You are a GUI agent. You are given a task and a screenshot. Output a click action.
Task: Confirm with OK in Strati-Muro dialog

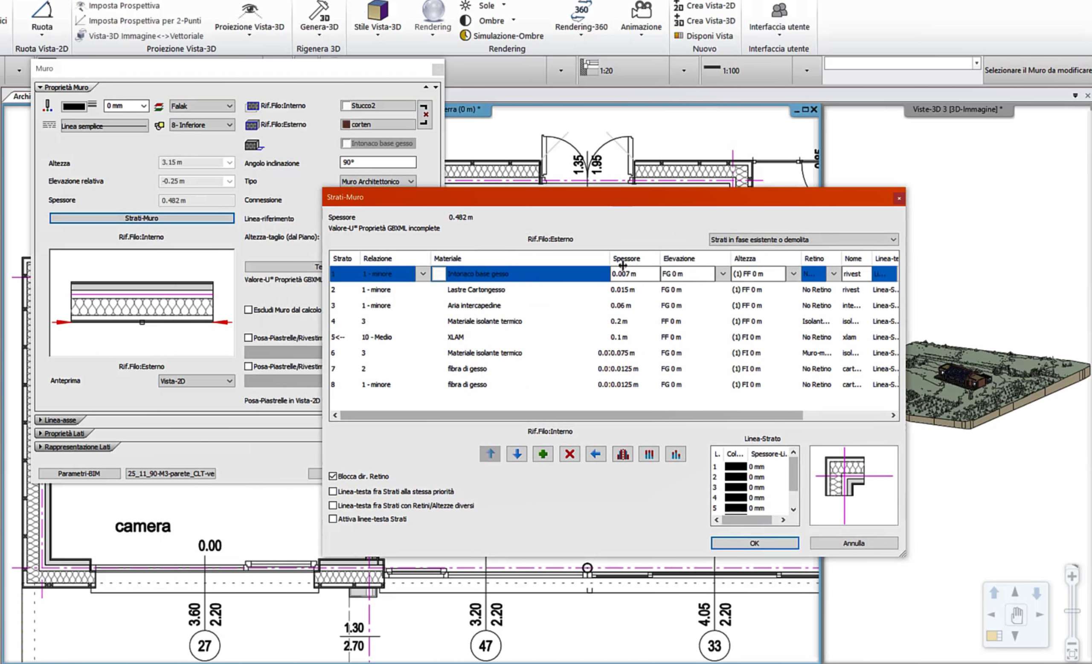(755, 543)
